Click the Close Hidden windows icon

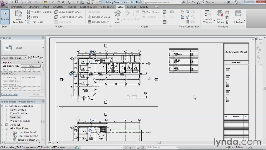[220, 17]
